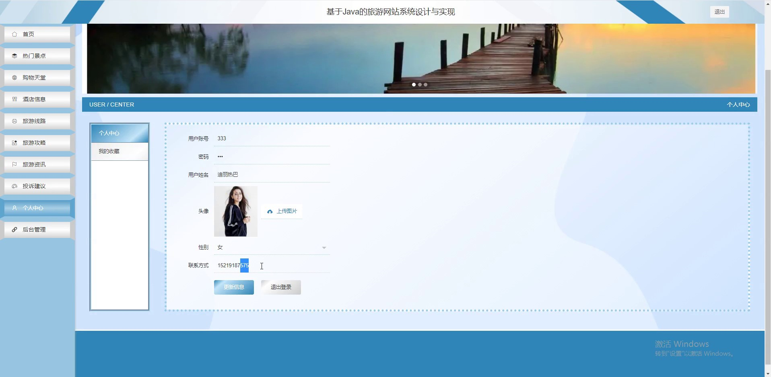The image size is (771, 377).
Task: Click the 头像 label
Action: 203,211
